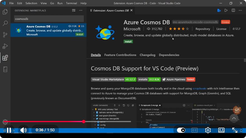
Task: Toggle the autoplay switch in player
Action: tap(181, 130)
